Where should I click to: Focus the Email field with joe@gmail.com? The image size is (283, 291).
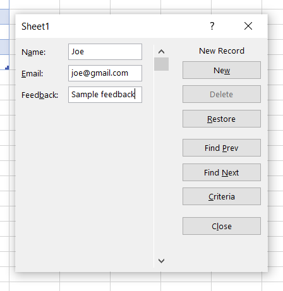(x=105, y=73)
